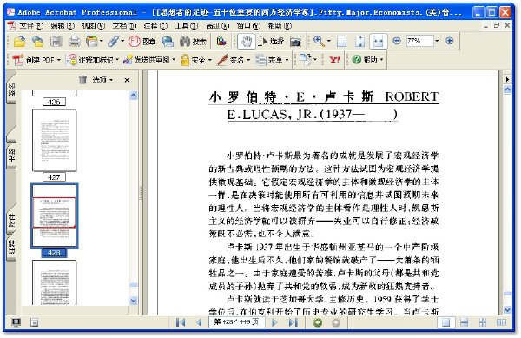This screenshot has width=521, height=338.
Task: Switch to the 签名 signatures side tab
Action: coord(11,89)
